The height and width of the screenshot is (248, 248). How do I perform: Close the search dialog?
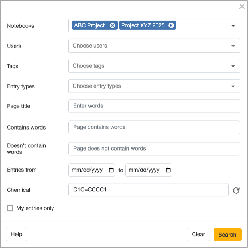(x=242, y=6)
